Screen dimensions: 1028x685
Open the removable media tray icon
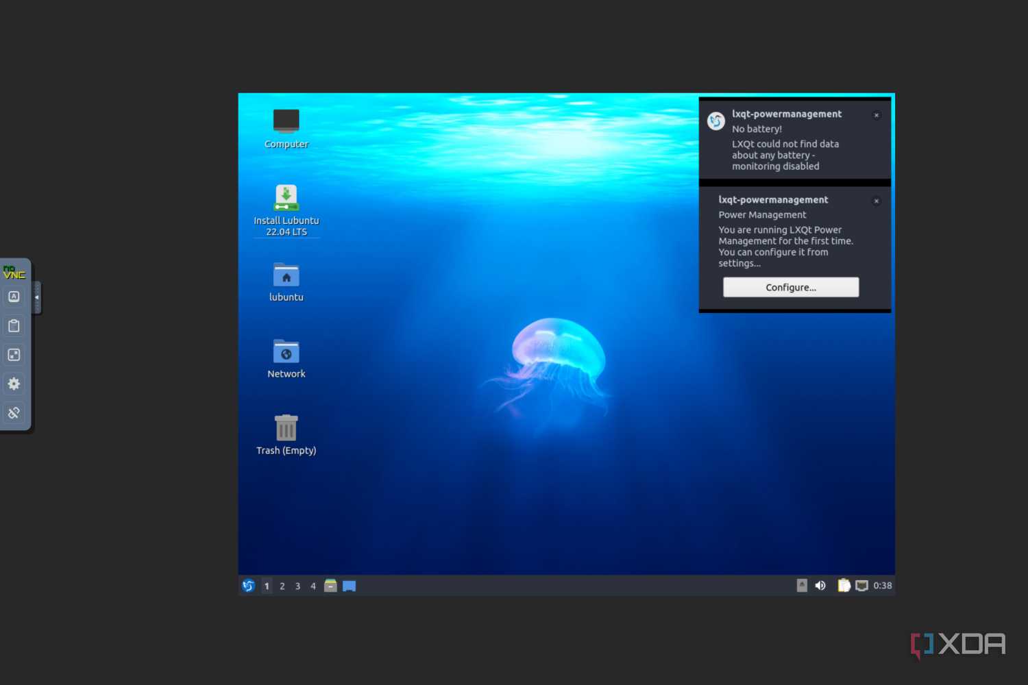(802, 585)
